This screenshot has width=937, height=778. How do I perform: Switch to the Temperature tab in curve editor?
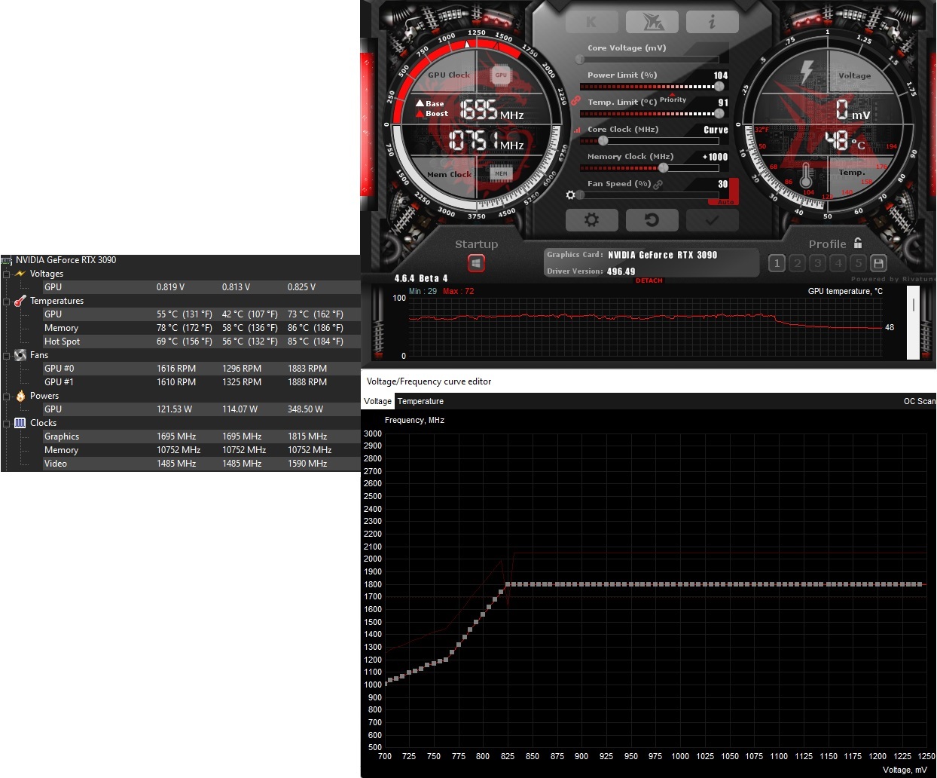420,401
